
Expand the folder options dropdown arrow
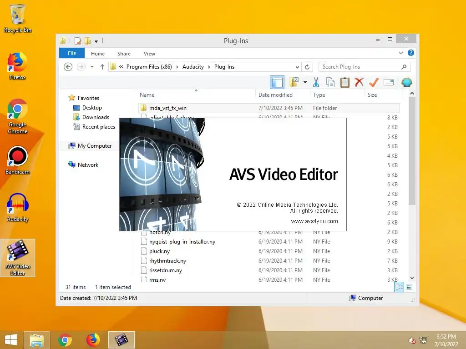coord(305,82)
